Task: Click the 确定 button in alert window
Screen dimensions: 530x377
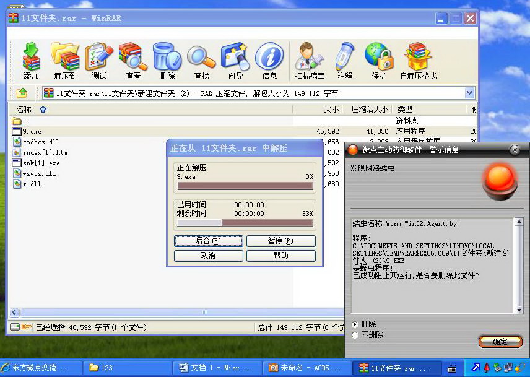Action: 500,342
